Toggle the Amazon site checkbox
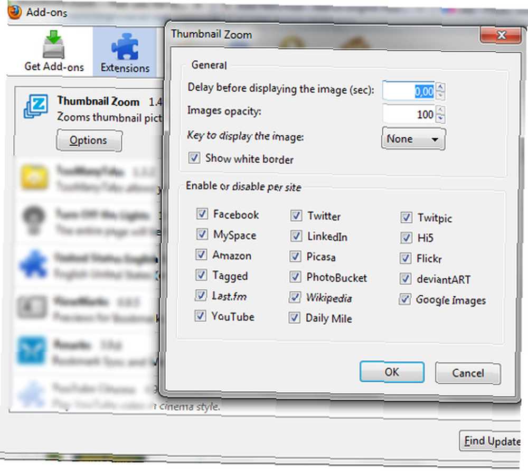 (201, 255)
